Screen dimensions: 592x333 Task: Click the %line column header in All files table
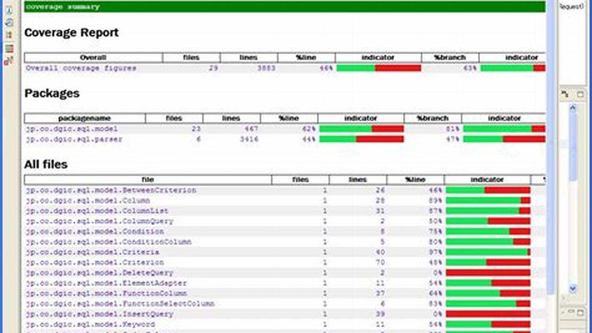point(414,179)
